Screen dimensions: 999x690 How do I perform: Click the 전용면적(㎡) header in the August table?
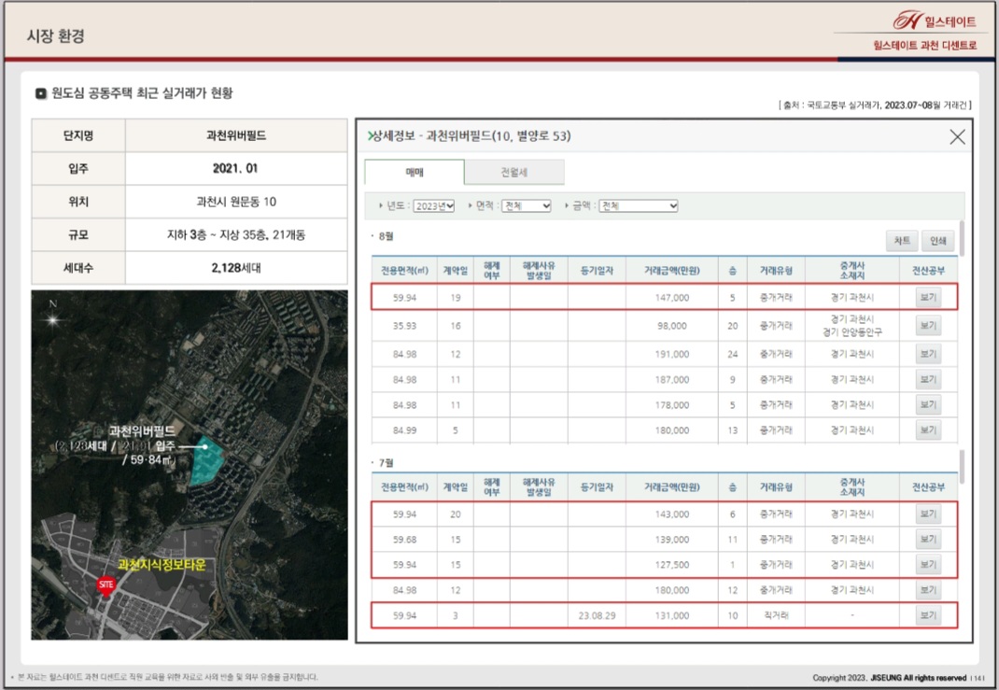(404, 270)
